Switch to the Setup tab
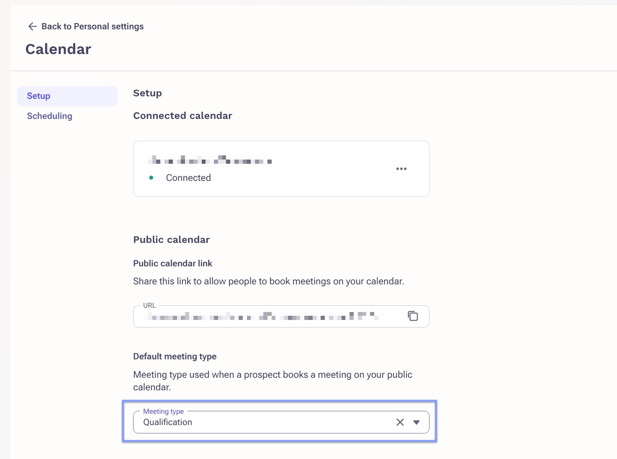 (x=67, y=96)
